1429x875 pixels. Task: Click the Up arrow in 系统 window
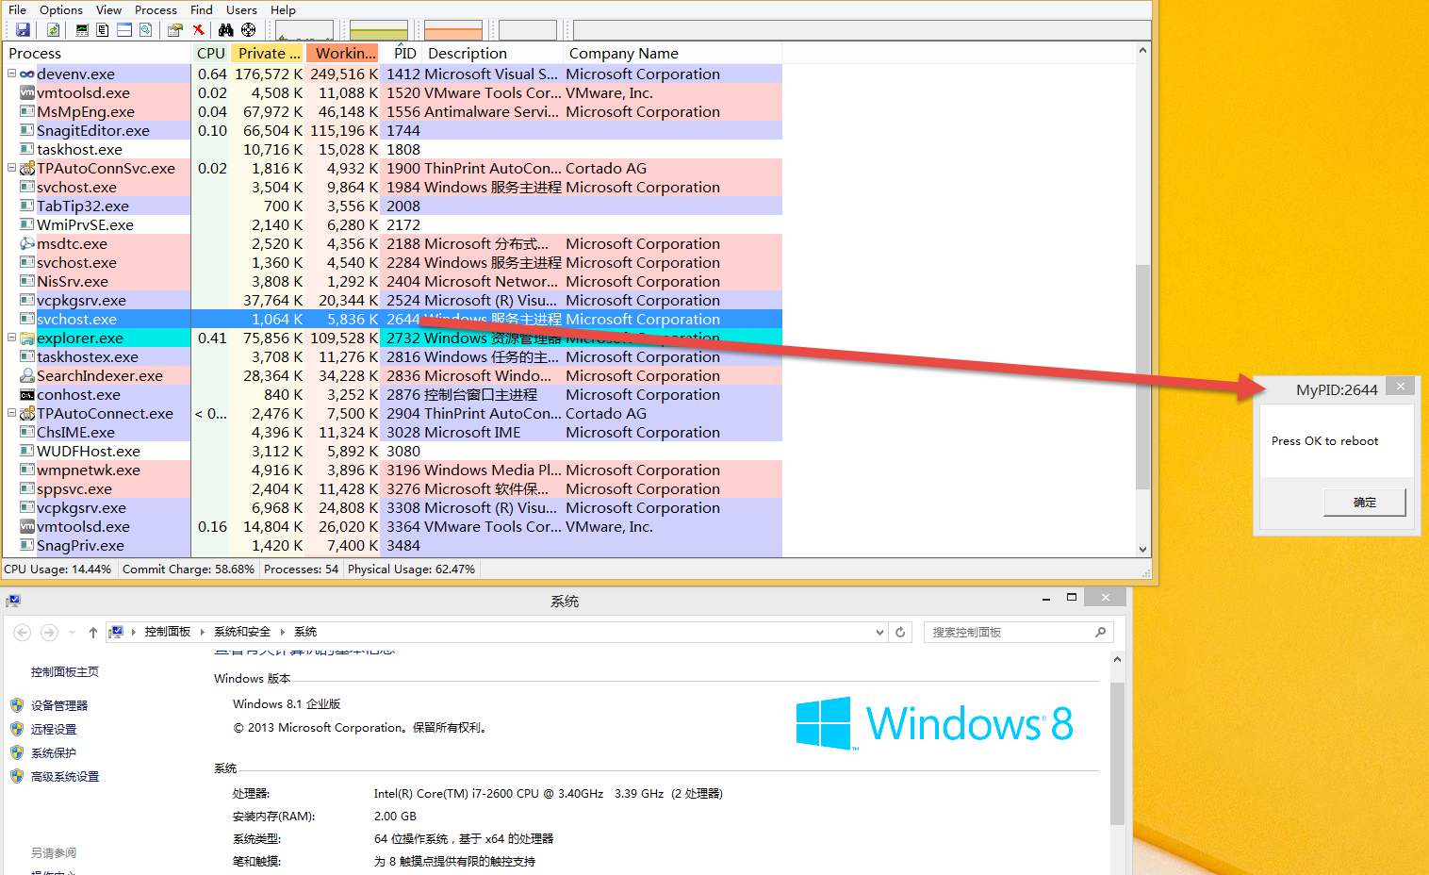pos(92,632)
